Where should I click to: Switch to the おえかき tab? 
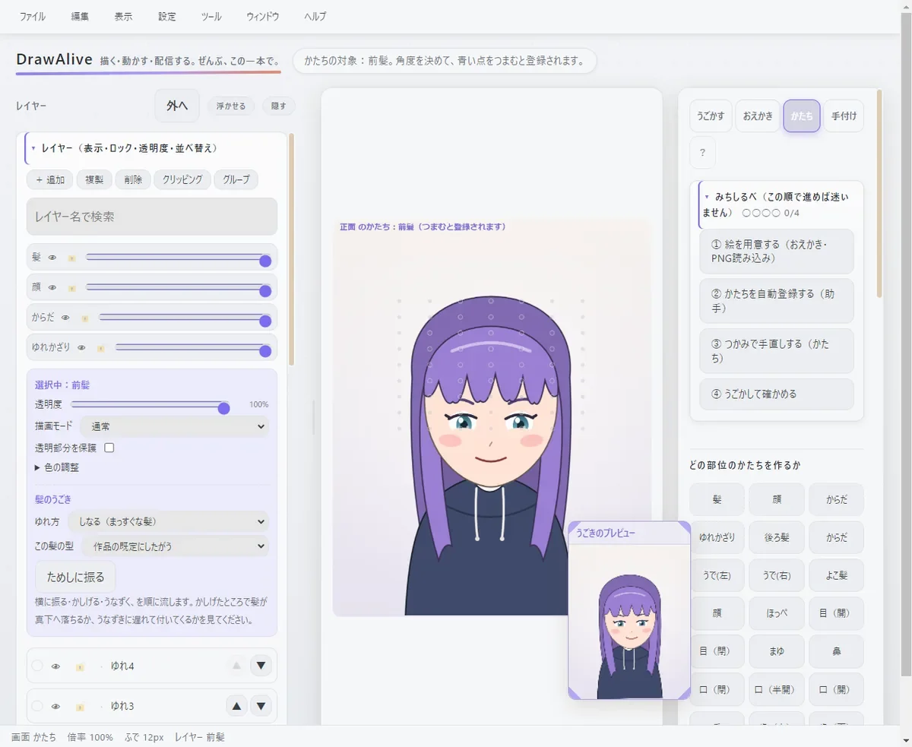[758, 116]
